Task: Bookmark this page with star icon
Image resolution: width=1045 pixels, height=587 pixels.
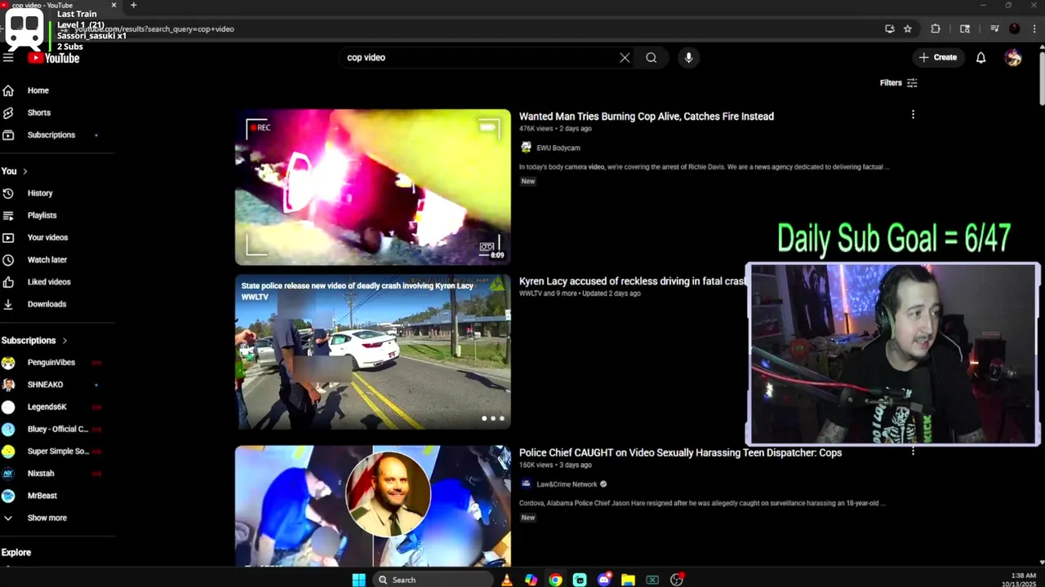Action: [x=907, y=29]
